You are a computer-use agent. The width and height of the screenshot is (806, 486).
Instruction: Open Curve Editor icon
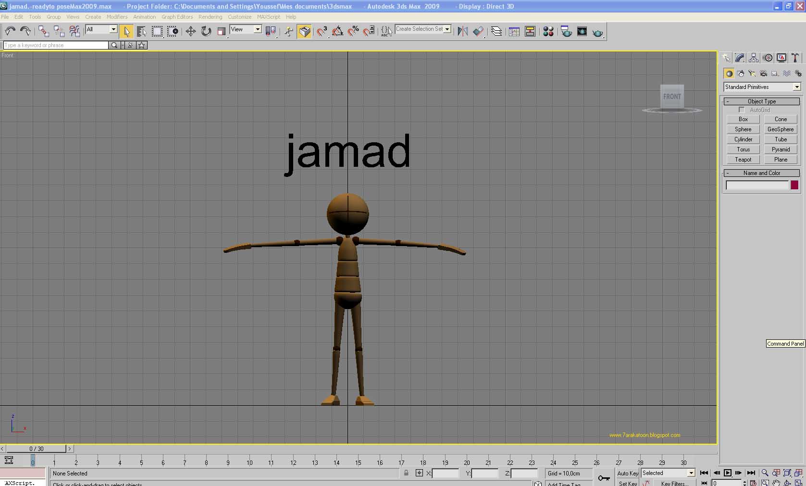[514, 31]
